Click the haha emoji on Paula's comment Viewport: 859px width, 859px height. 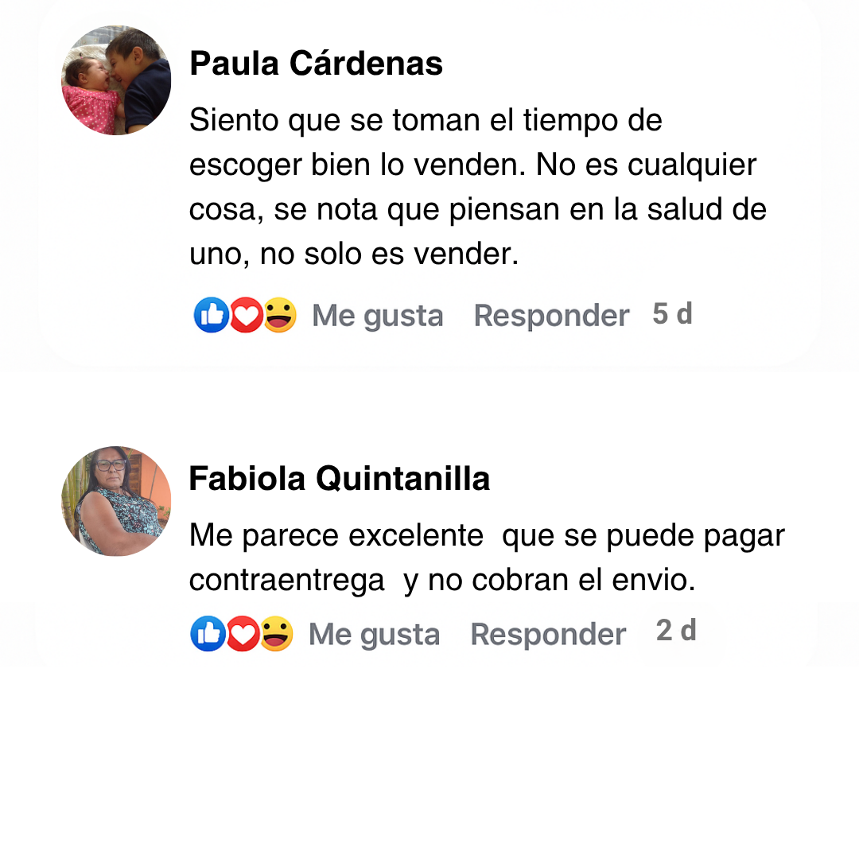(x=280, y=315)
